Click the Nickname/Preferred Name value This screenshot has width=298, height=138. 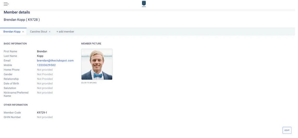(45, 93)
